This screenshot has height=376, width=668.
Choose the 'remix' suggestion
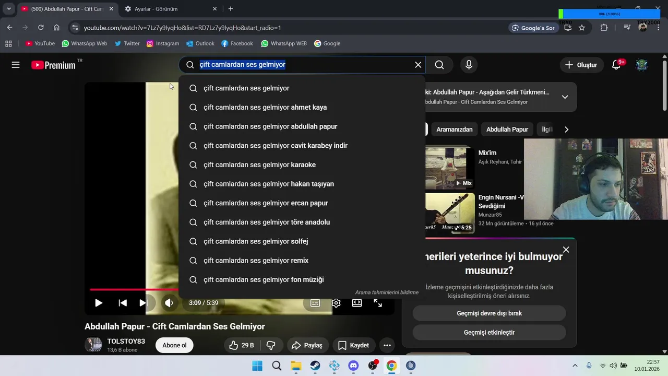coord(302,261)
